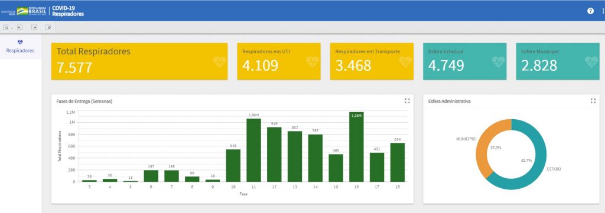605x213 pixels.
Task: Click the 37.3% donut value
Action: 496,148
